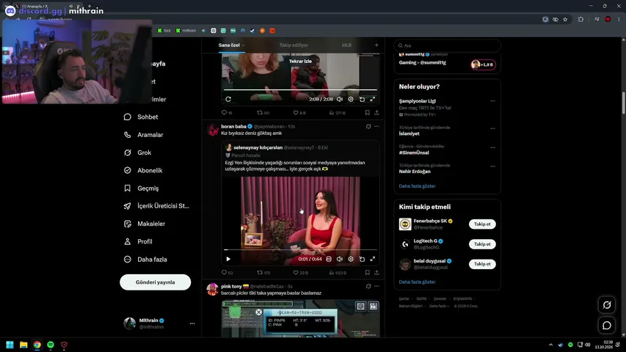This screenshot has height=352, width=626.
Task: Open boran baba's profile avatar
Action: tap(213, 130)
